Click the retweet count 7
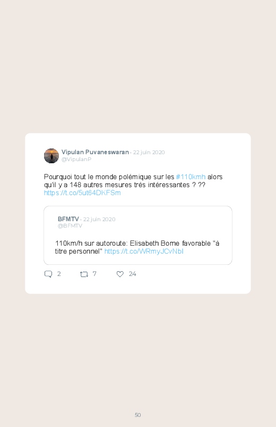This screenshot has height=427, width=276. pyautogui.click(x=94, y=274)
